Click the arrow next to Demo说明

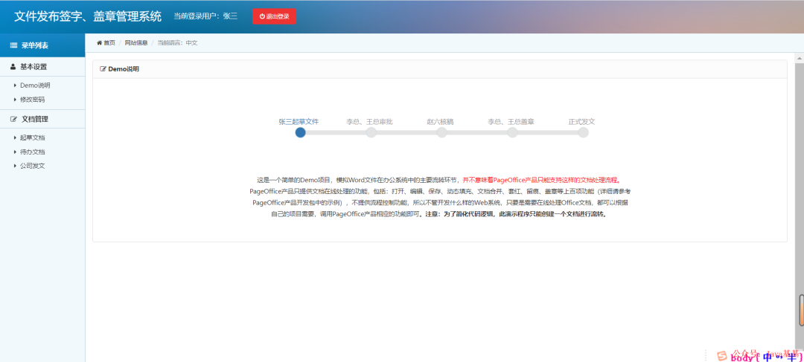(16, 85)
